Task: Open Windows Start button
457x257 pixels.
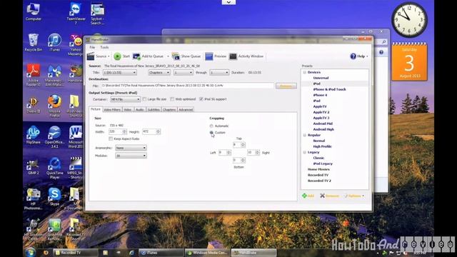Action: pyautogui.click(x=30, y=252)
